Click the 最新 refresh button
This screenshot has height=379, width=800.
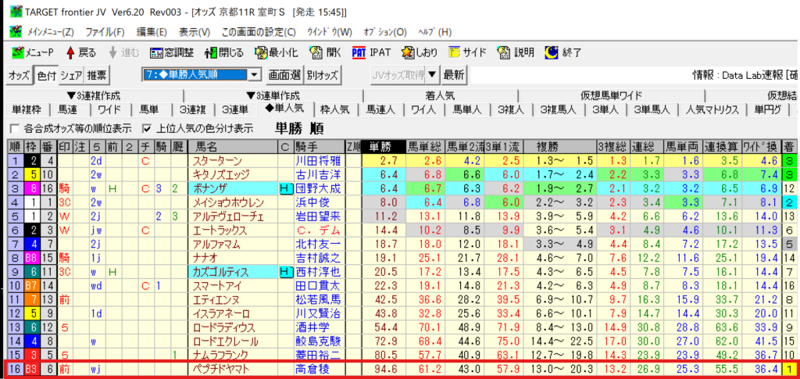[454, 75]
